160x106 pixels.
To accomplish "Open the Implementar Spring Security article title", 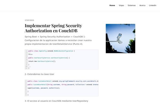I will [x=53, y=28].
